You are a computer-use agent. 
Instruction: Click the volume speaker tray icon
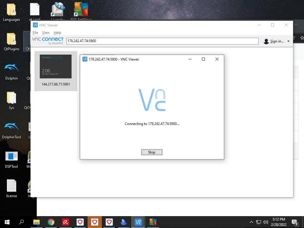click(x=266, y=222)
